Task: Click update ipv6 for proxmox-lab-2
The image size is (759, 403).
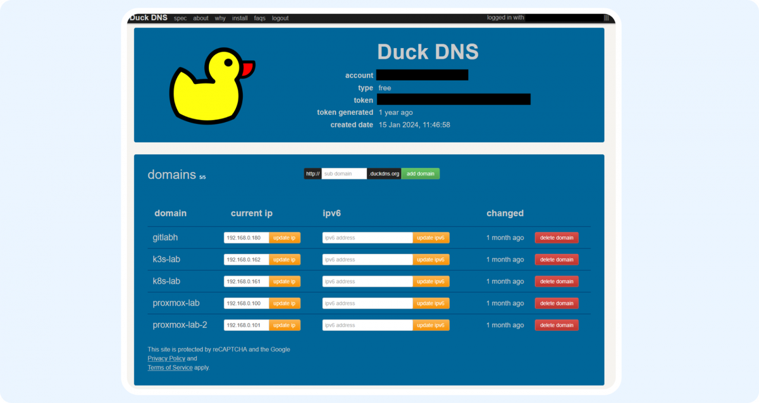Action: 431,325
